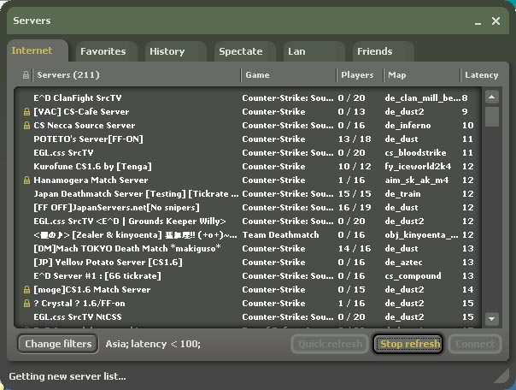The height and width of the screenshot is (390, 516).
Task: Click the cs_compound map cell
Action: tap(413, 276)
